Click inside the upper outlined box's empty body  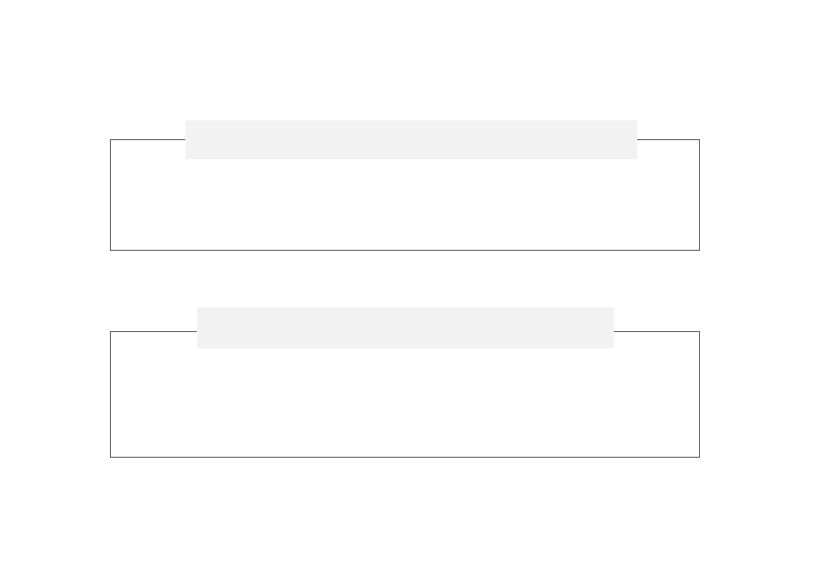click(405, 205)
